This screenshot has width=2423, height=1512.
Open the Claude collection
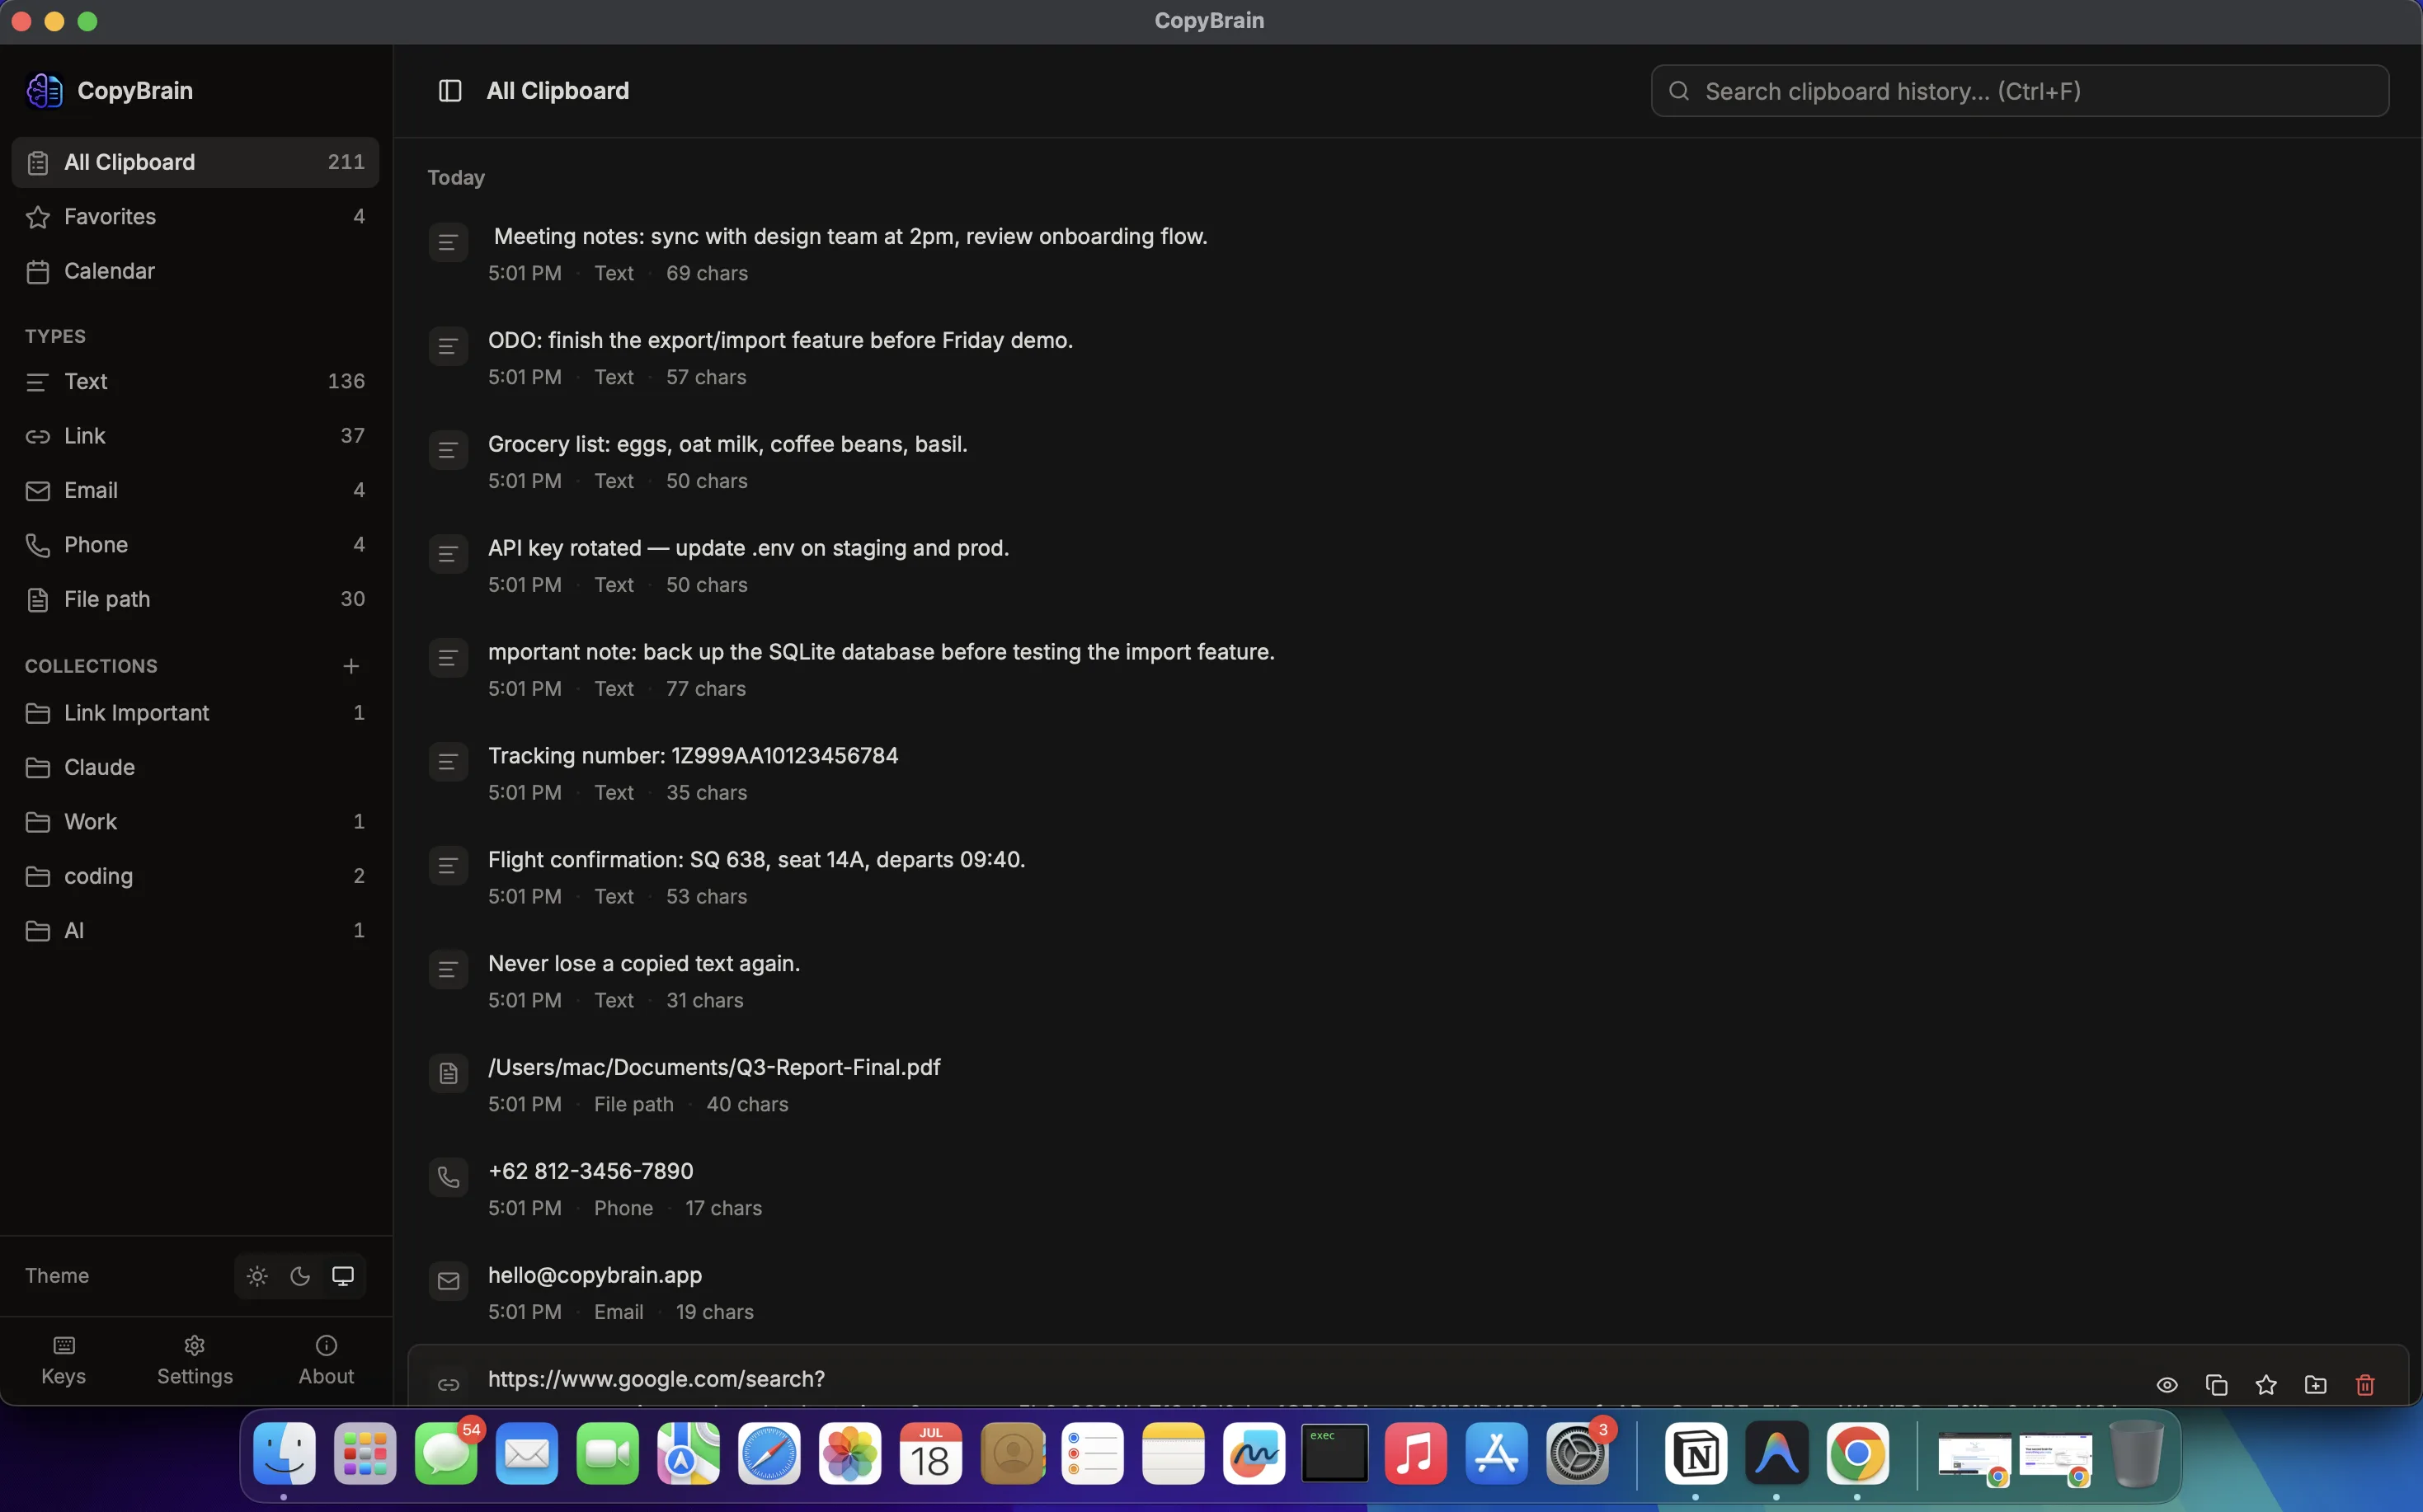pyautogui.click(x=195, y=767)
